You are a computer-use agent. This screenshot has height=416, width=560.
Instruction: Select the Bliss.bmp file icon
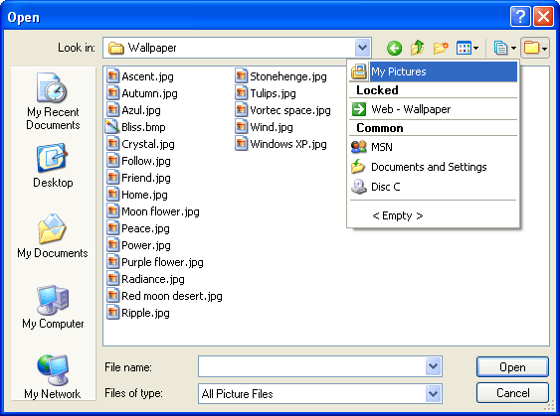112,127
